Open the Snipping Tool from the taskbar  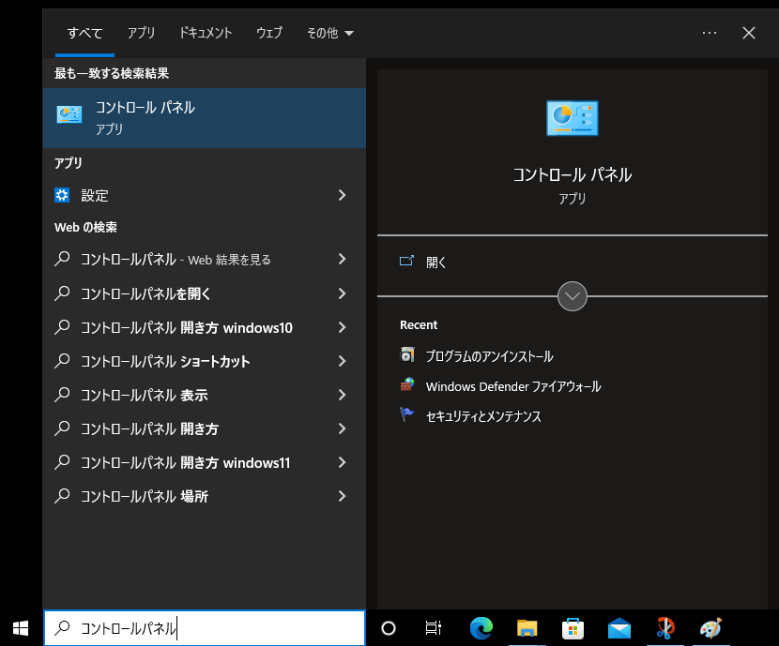click(x=664, y=629)
